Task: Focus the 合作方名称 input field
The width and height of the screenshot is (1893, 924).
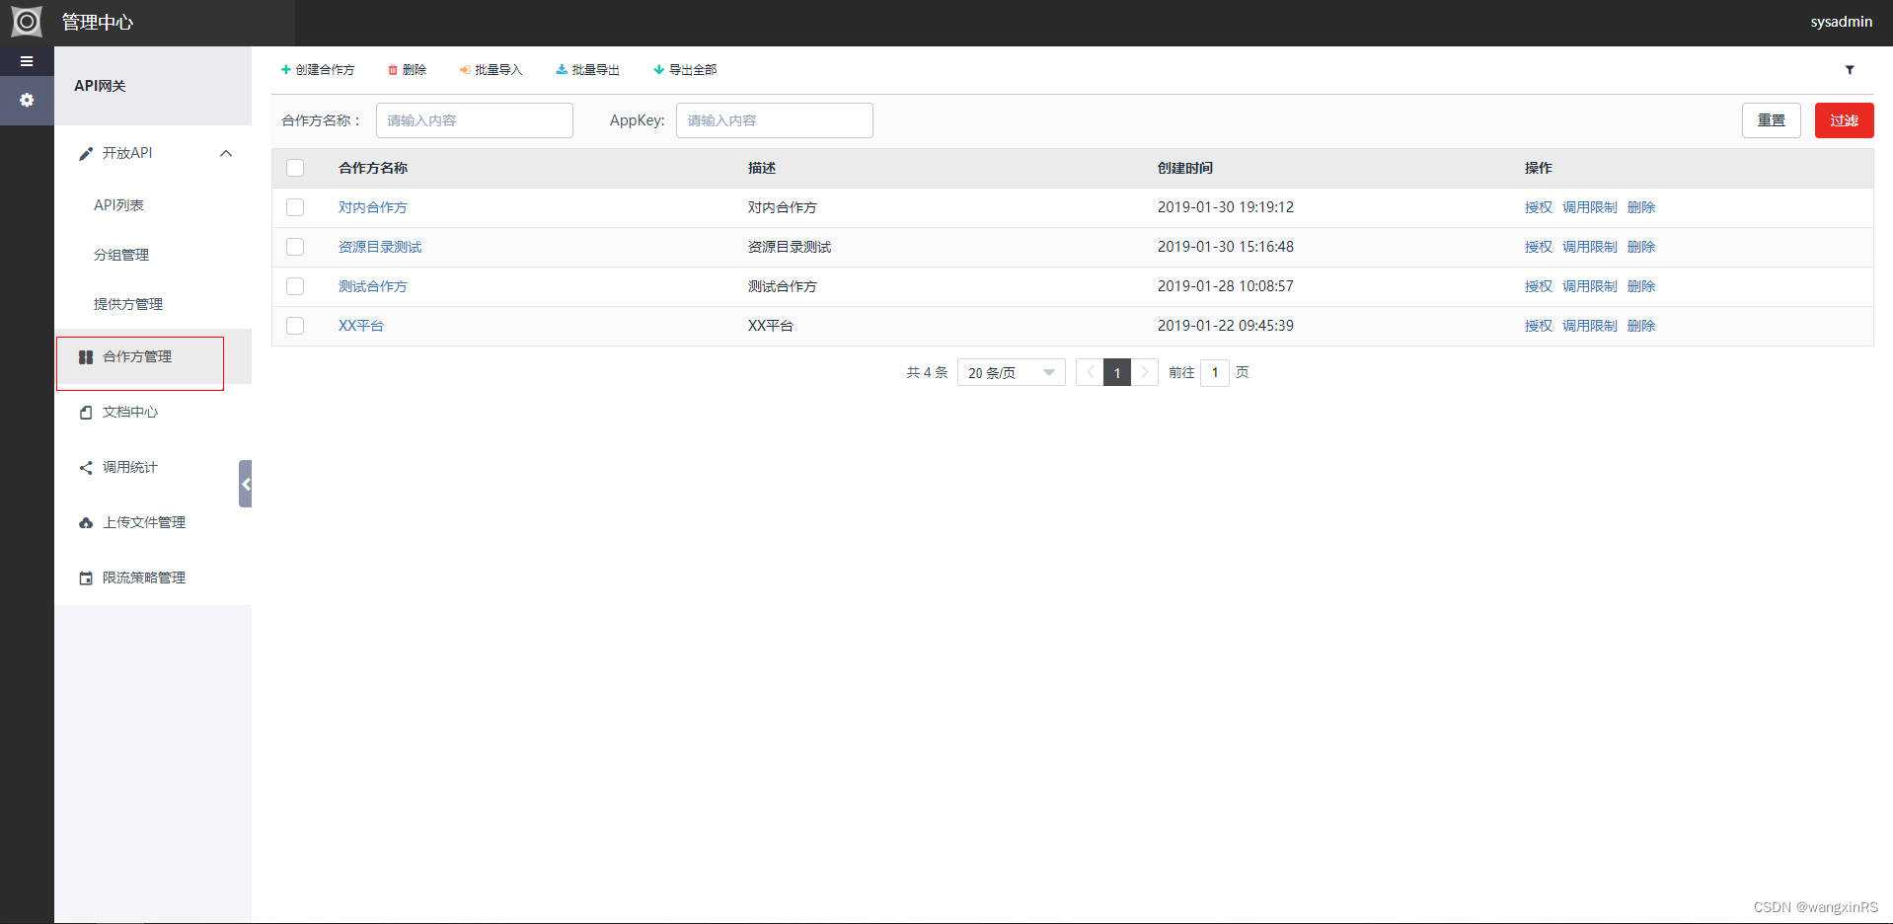Action: (475, 120)
